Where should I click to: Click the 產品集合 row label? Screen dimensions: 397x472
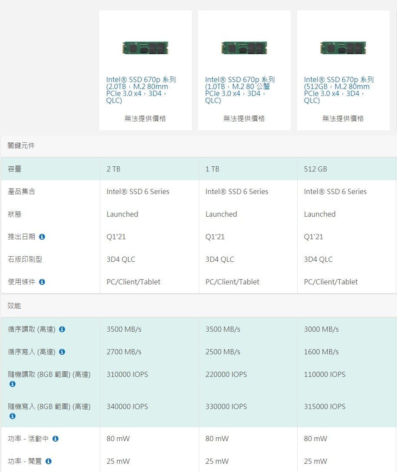(x=22, y=192)
